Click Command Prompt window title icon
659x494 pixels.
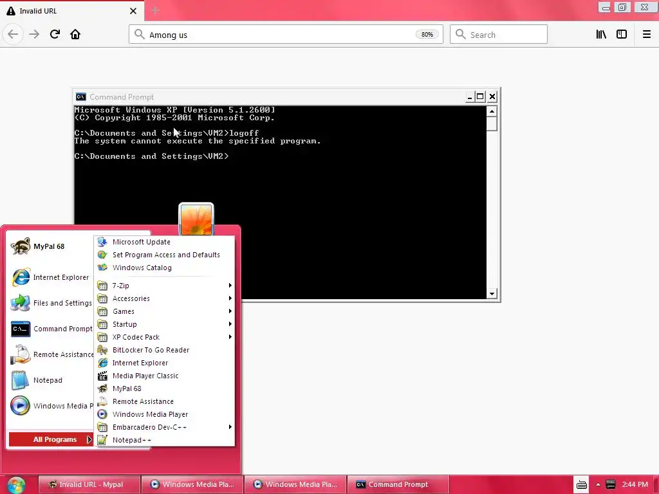pos(81,97)
